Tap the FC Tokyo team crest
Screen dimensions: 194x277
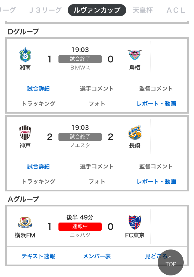pyautogui.click(x=135, y=222)
